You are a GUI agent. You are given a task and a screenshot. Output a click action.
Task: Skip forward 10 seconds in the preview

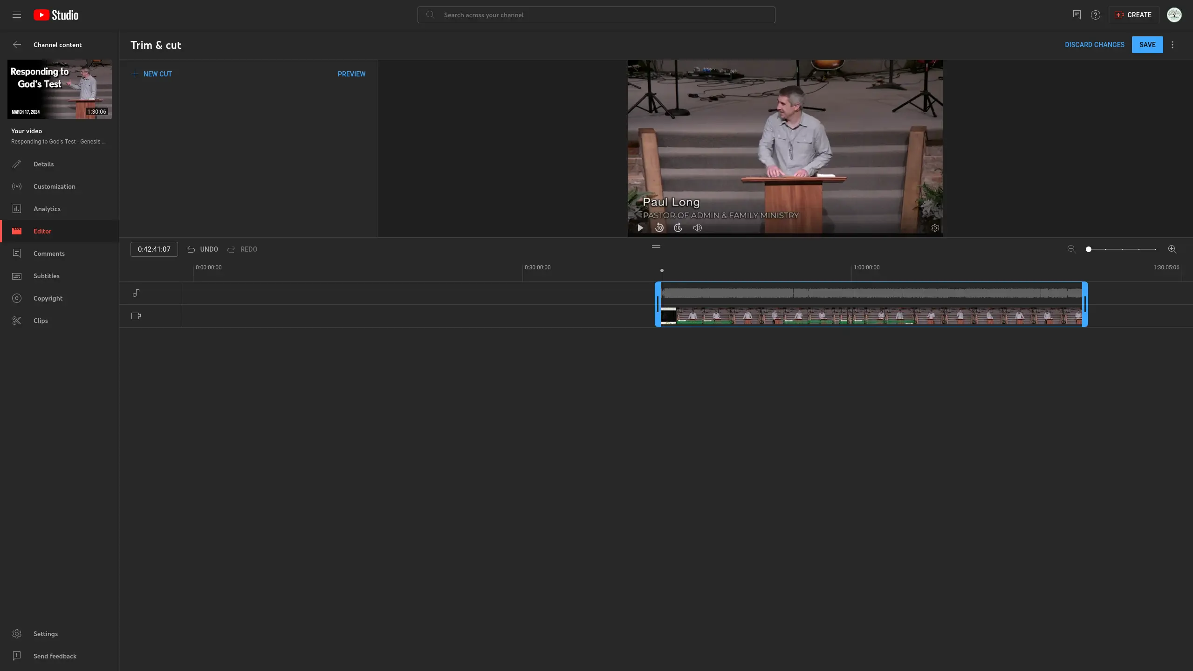tap(678, 228)
